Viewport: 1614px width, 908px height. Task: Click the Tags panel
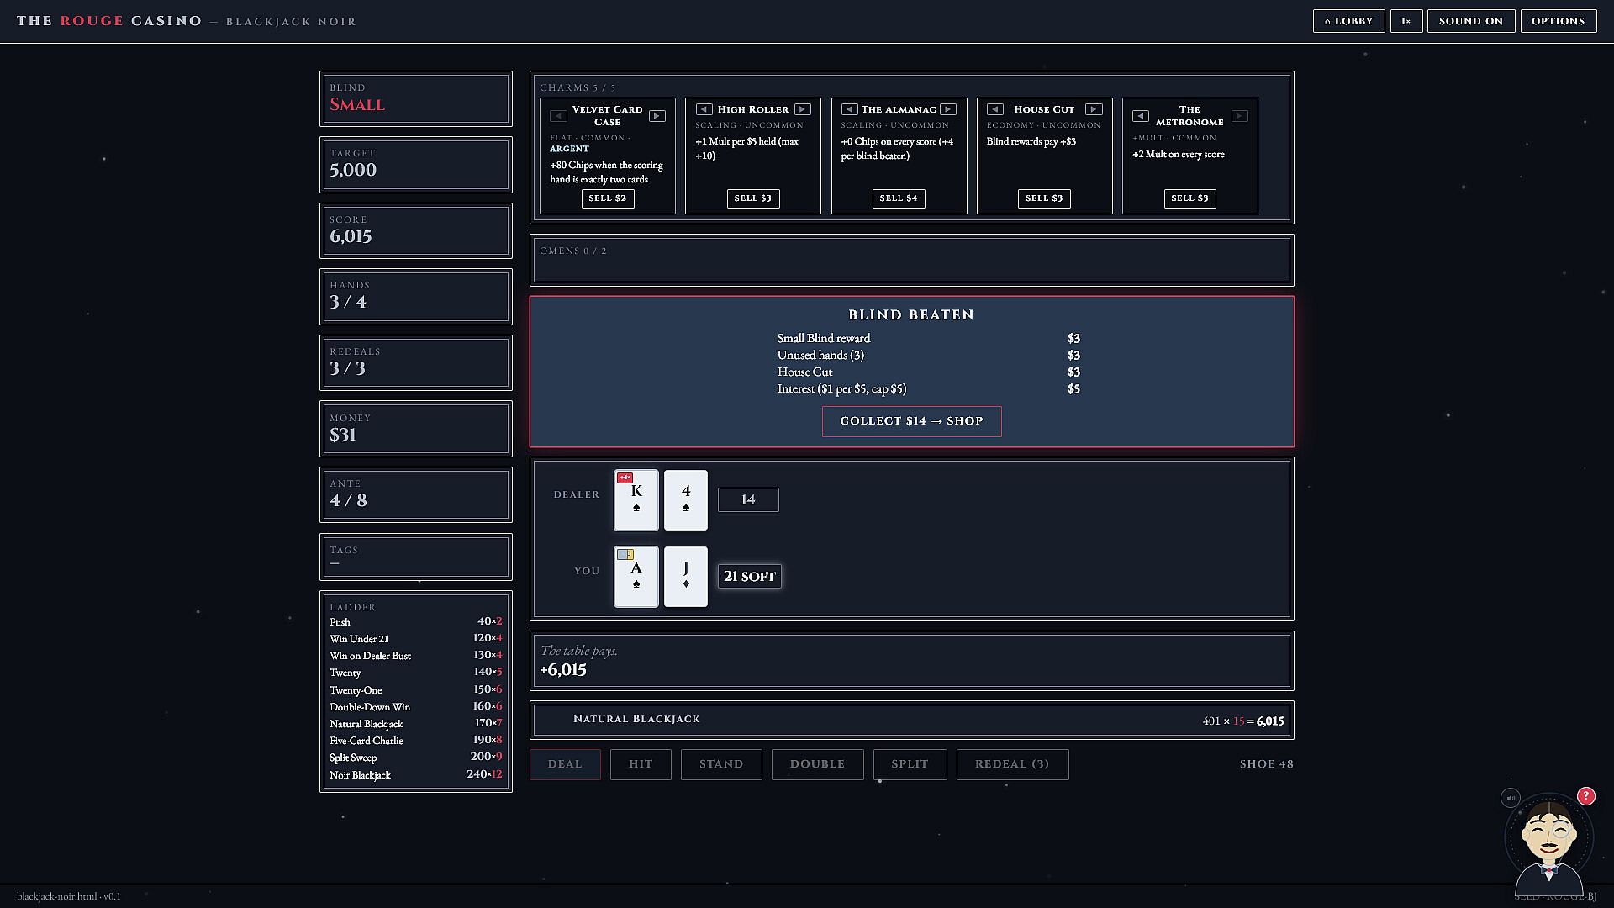click(416, 557)
